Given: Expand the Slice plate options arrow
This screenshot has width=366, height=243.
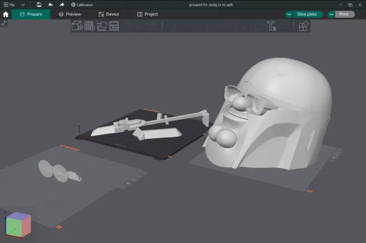Looking at the screenshot, I should tap(289, 14).
